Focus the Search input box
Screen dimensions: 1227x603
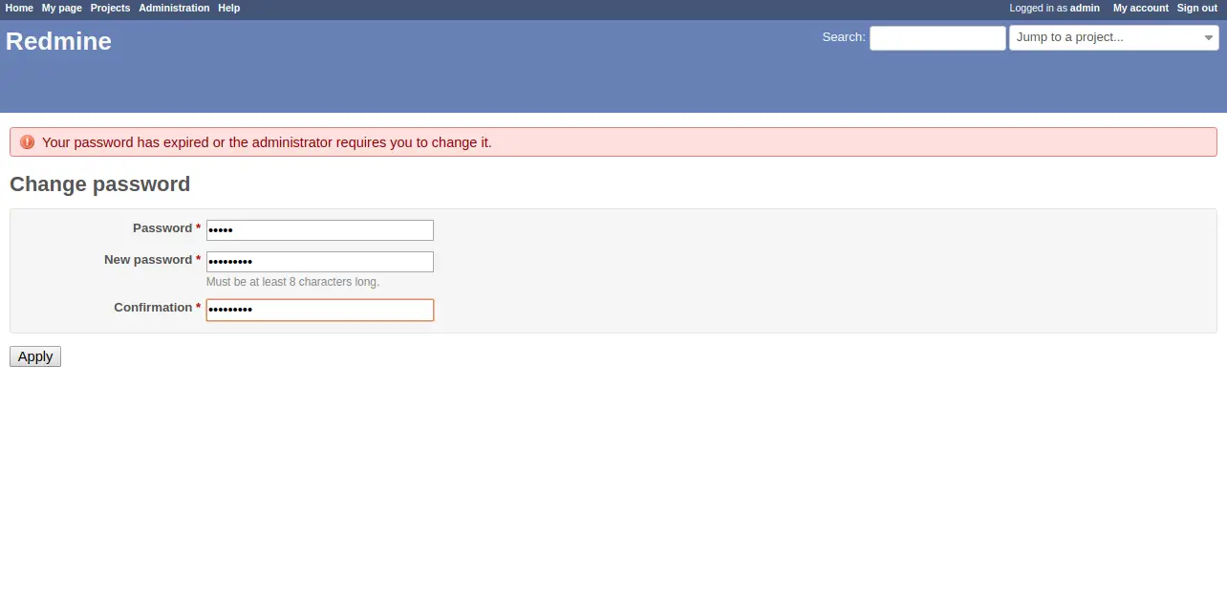tap(937, 37)
